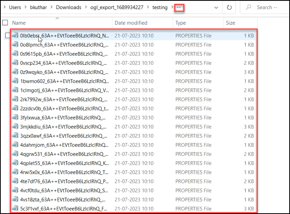290x214 pixels.
Task: Select file name 0vscp234_63A++EVtToeeB6LzlclRhQ_...
Action: point(63,63)
